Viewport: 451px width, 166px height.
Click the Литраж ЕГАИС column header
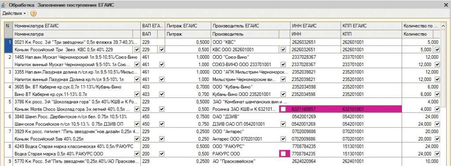(188, 26)
